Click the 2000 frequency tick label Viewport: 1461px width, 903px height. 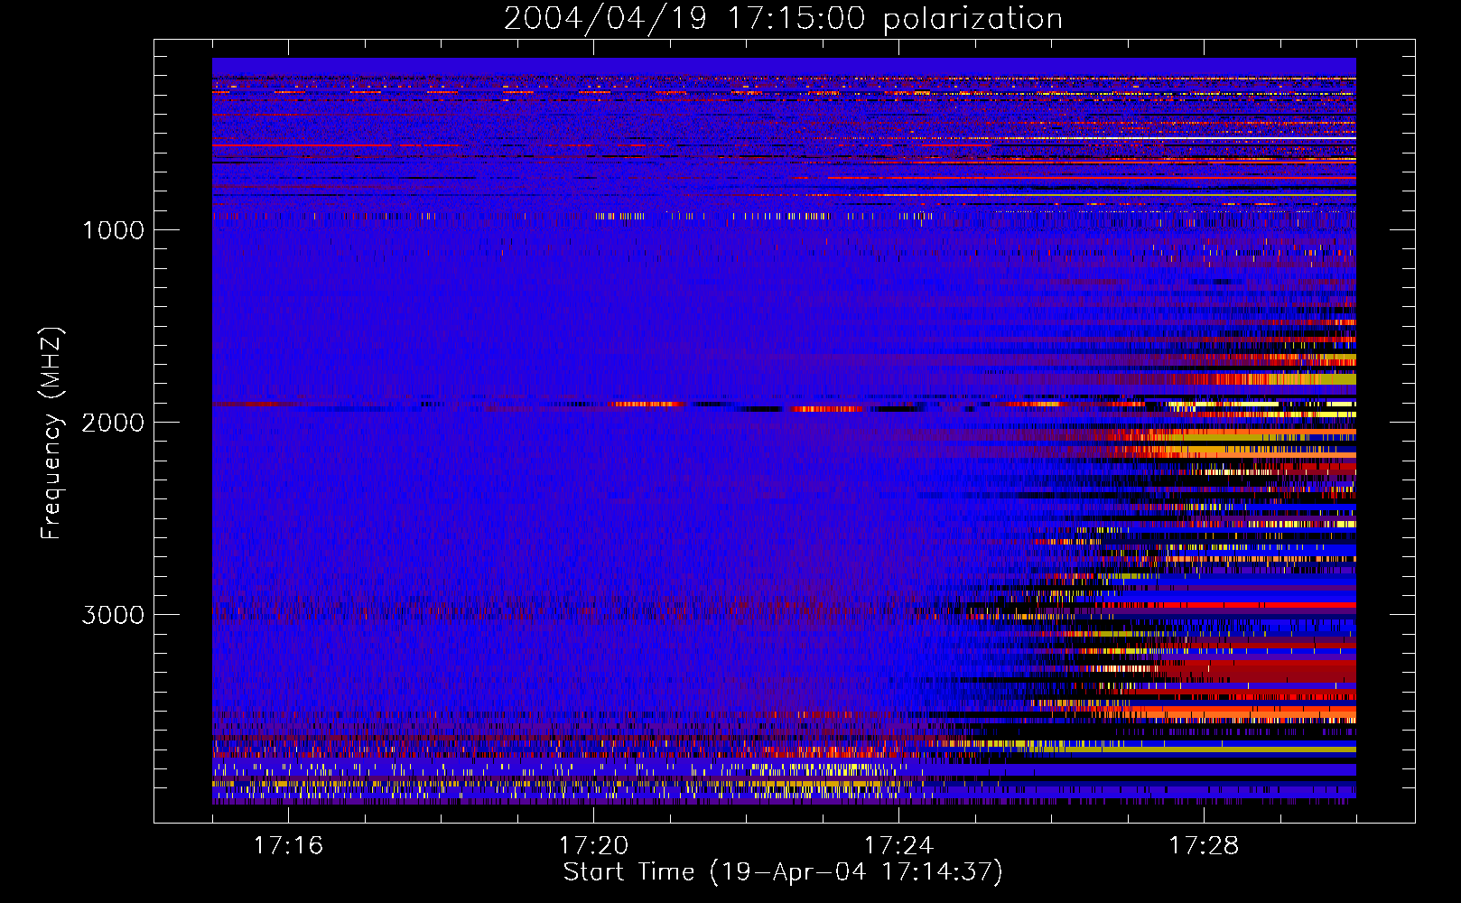tap(113, 423)
